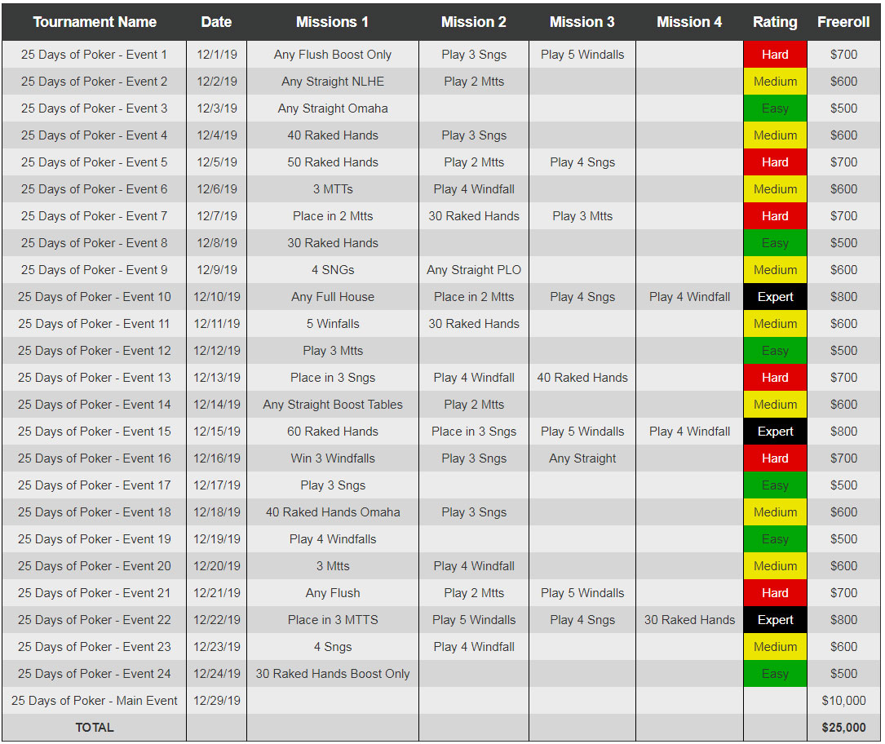885x744 pixels.
Task: Click 'Play 3 Mtts' in Event 7 row
Action: [x=582, y=216]
